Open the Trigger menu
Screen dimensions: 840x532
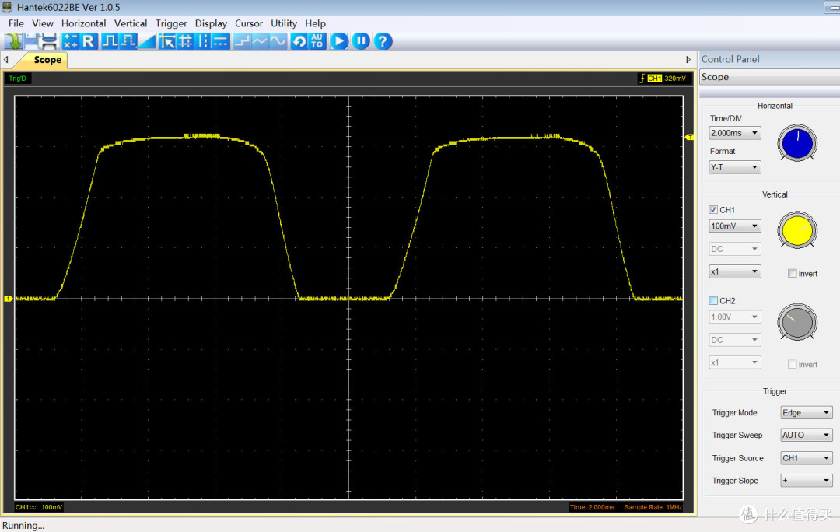click(171, 23)
